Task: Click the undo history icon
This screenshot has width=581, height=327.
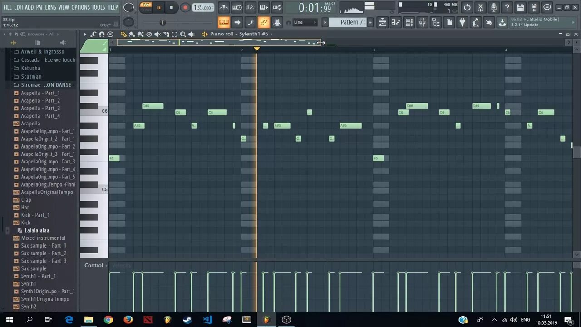Action: pyautogui.click(x=467, y=7)
